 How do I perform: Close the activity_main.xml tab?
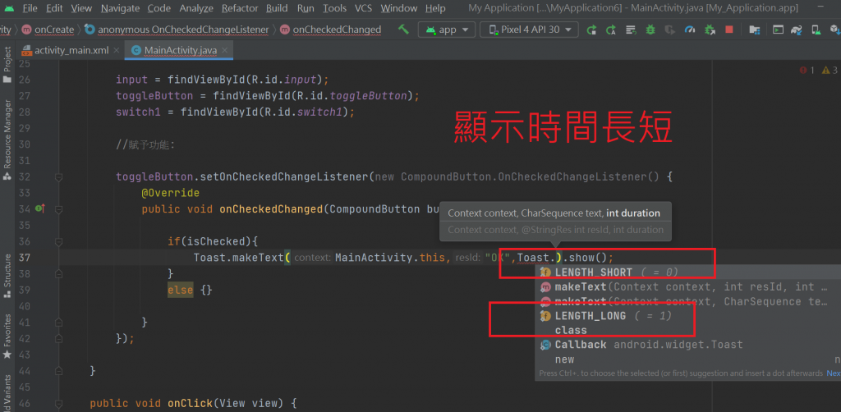[x=117, y=50]
